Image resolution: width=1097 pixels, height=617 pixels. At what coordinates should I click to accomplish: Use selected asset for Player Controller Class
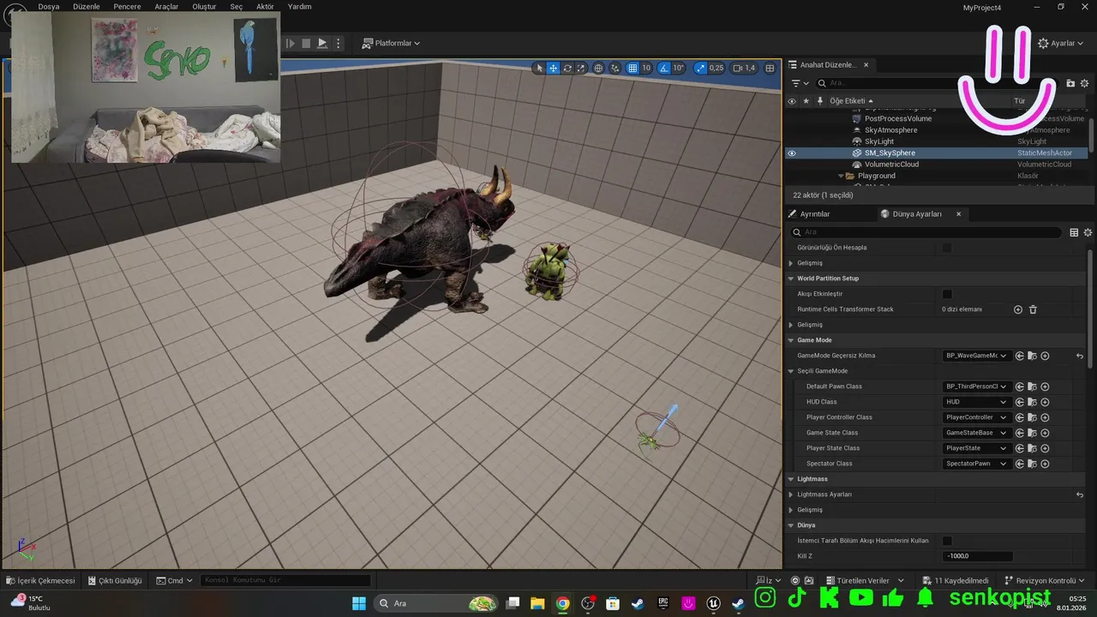pyautogui.click(x=1020, y=417)
